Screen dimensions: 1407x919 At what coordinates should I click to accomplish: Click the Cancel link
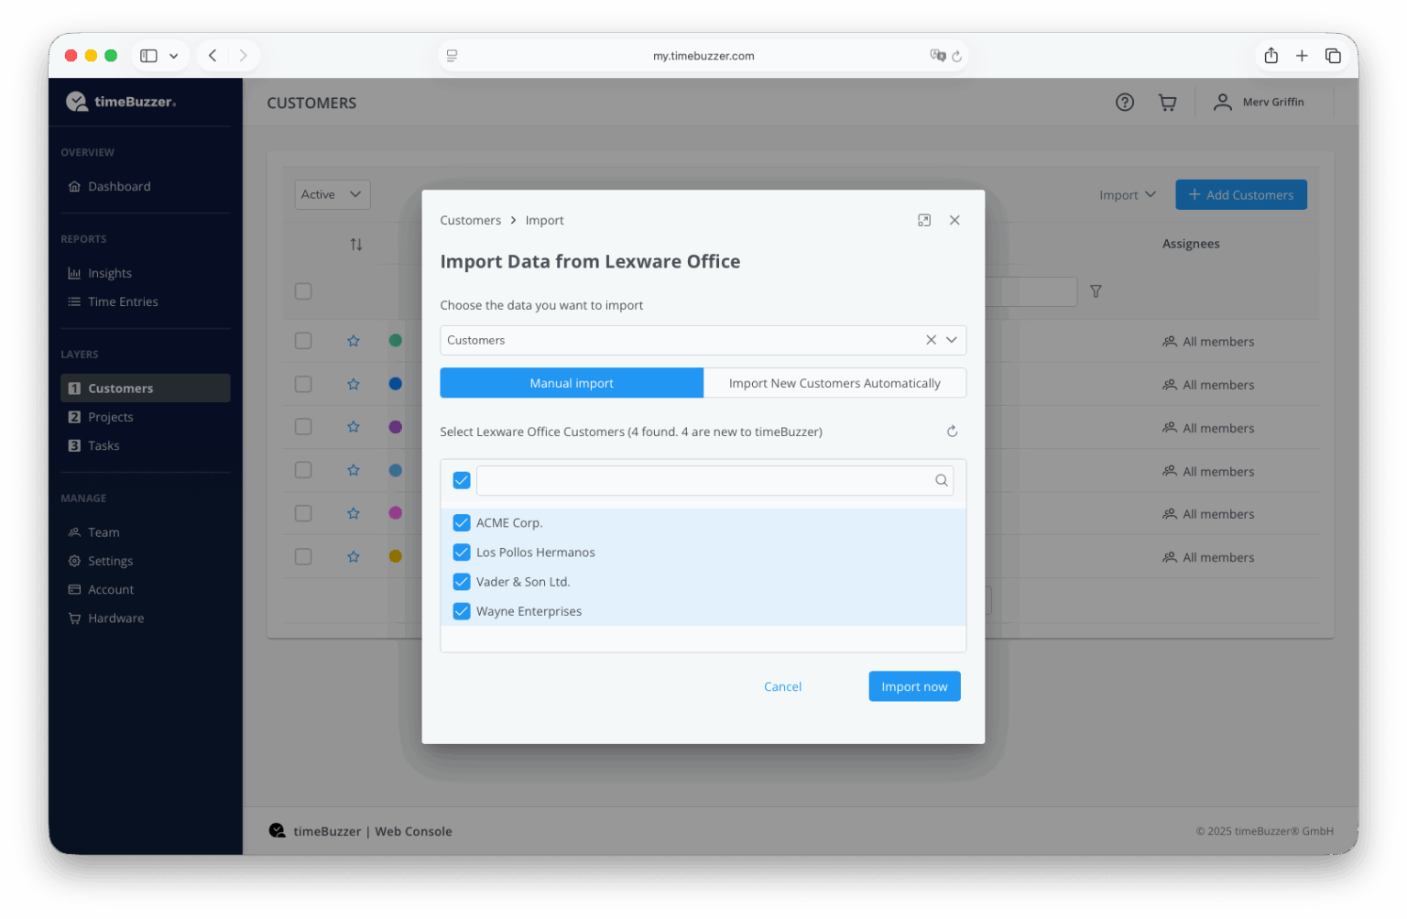782,686
